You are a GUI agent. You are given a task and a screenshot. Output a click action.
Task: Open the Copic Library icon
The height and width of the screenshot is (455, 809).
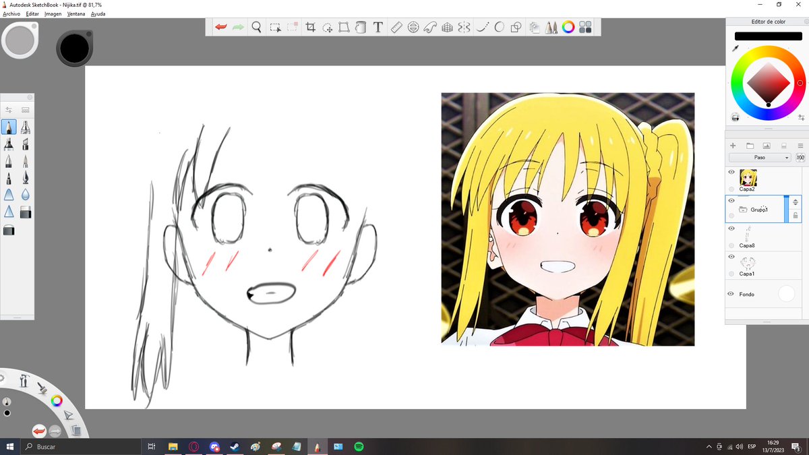click(535, 27)
